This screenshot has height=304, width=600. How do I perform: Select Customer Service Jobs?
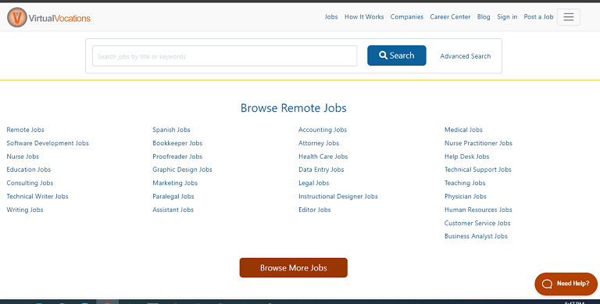477,224
